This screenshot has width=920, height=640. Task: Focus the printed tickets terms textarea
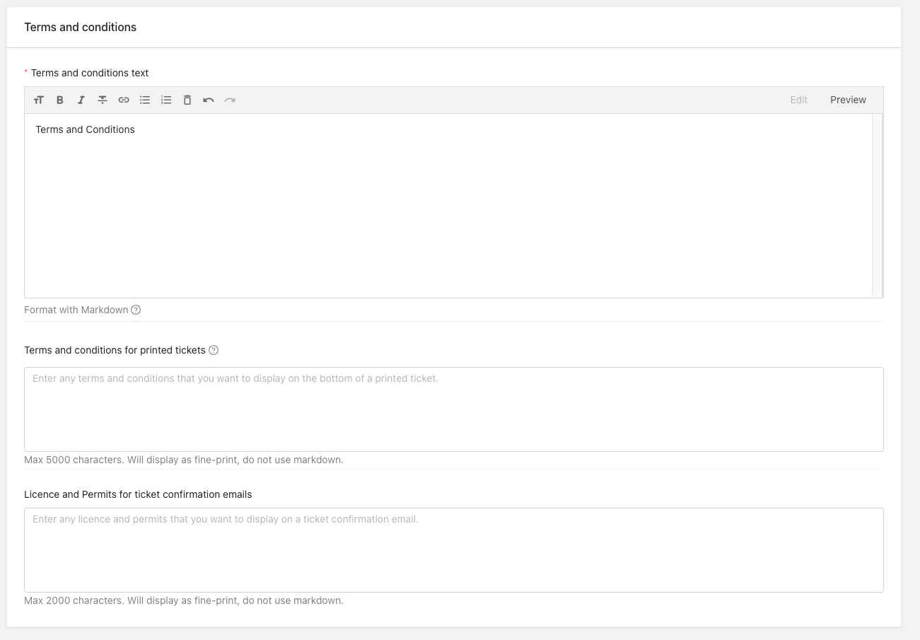click(453, 409)
